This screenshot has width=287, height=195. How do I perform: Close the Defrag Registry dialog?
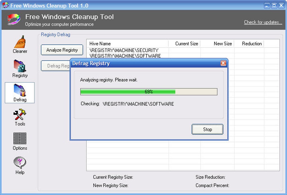(223, 63)
